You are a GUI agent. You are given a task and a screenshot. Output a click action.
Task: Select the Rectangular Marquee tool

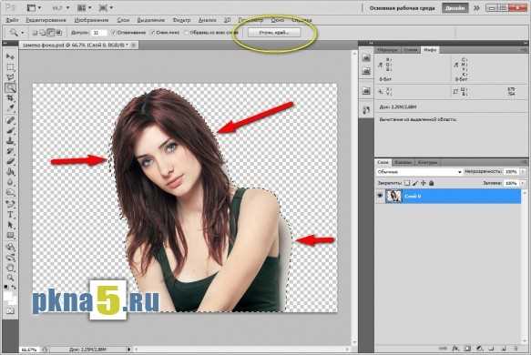point(11,67)
